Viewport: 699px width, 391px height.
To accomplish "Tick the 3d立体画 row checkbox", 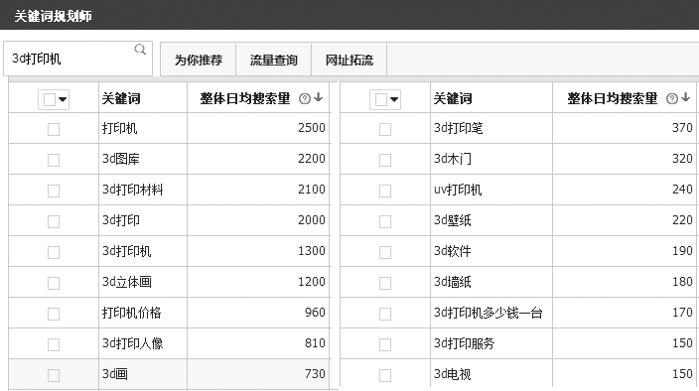I will (x=54, y=283).
